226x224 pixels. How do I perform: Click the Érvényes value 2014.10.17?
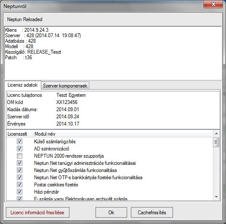click(x=68, y=124)
